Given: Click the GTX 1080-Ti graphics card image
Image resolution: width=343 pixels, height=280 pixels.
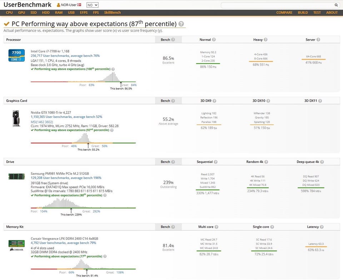Looking at the screenshot, I should click(16, 119).
